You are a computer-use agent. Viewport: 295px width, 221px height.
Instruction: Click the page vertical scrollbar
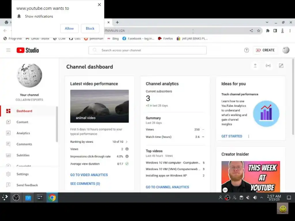pos(293,97)
